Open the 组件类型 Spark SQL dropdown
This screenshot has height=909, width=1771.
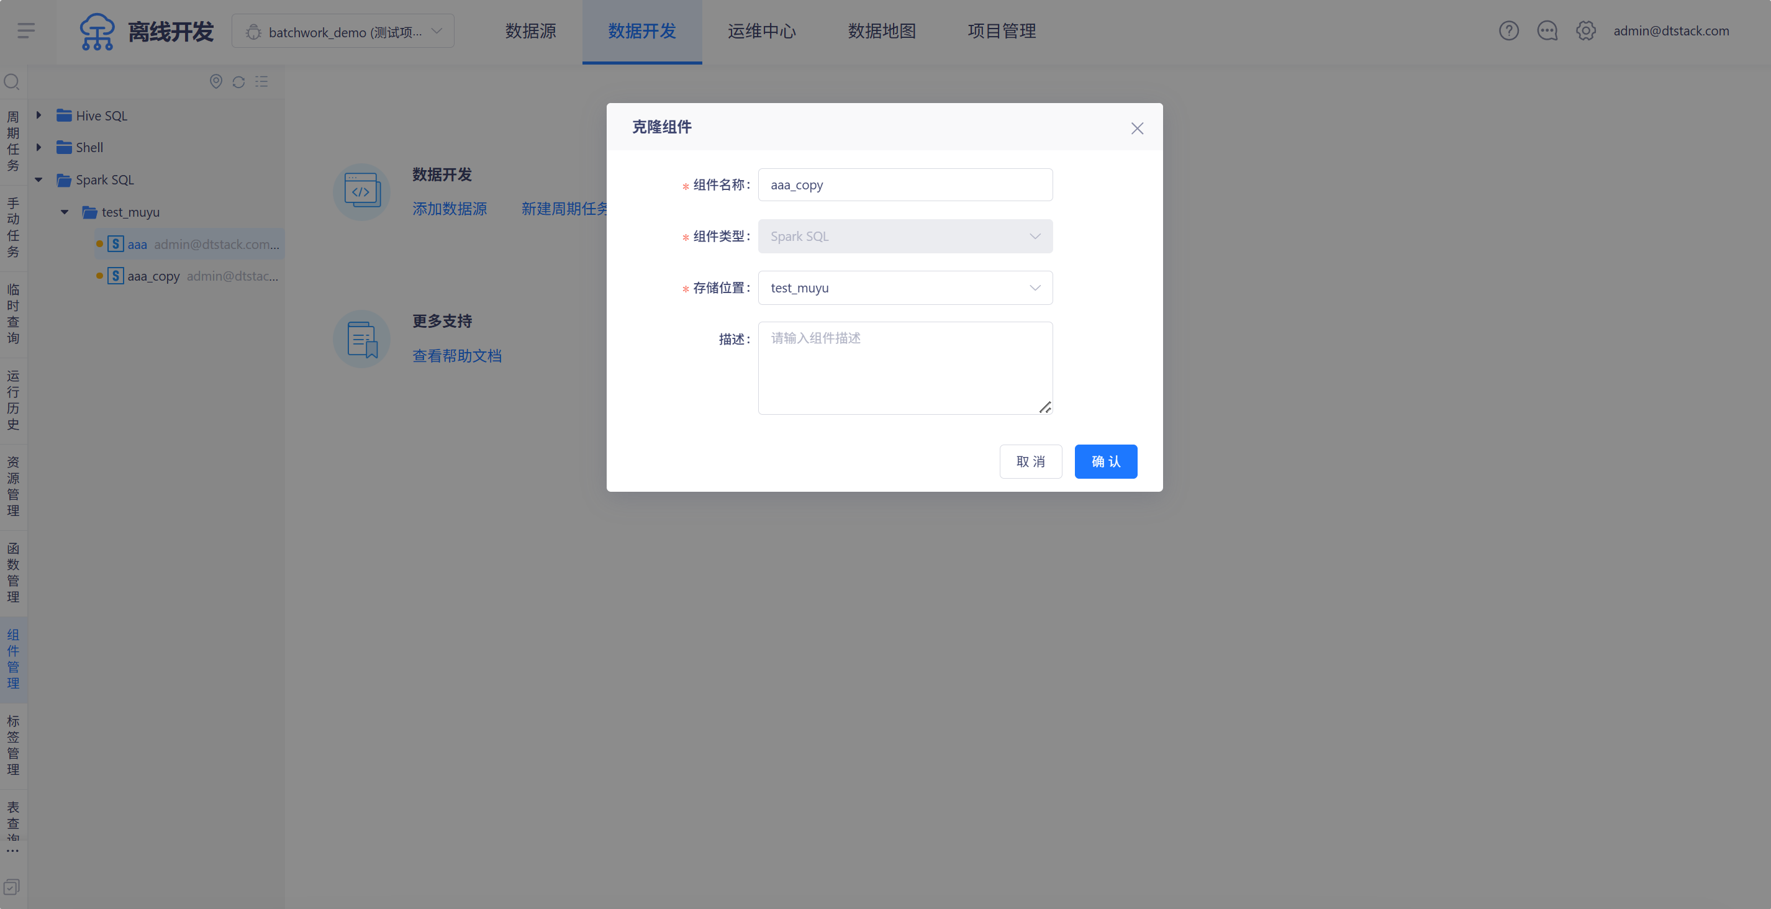pos(905,237)
